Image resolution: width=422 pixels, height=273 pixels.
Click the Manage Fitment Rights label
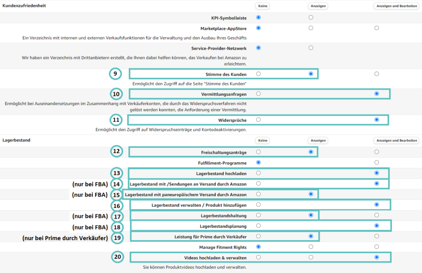coord(223,247)
